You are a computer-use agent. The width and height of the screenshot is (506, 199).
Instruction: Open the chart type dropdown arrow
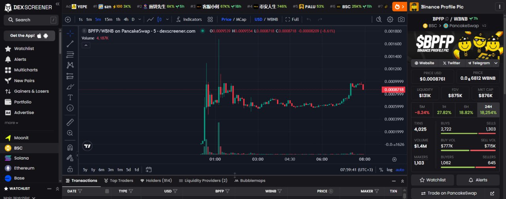168,19
